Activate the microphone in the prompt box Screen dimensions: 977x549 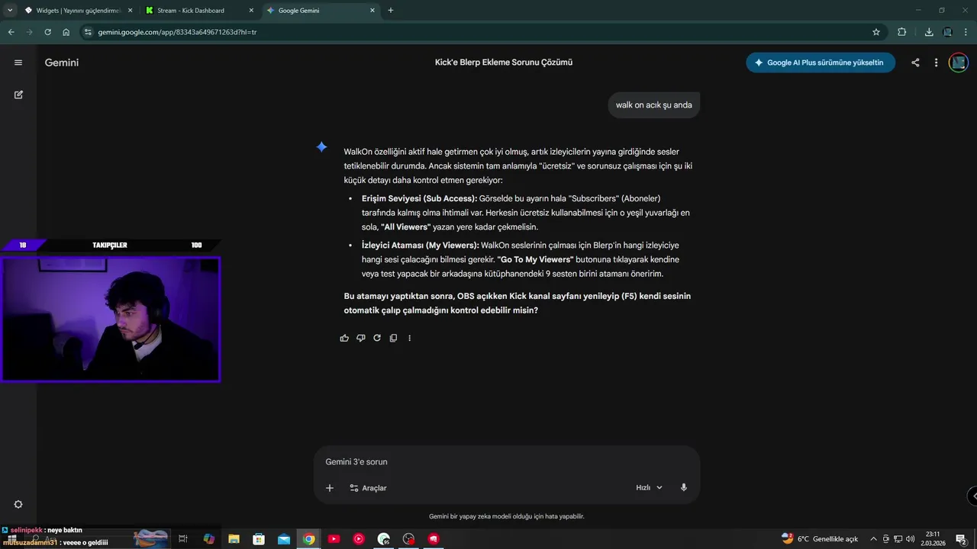[684, 487]
